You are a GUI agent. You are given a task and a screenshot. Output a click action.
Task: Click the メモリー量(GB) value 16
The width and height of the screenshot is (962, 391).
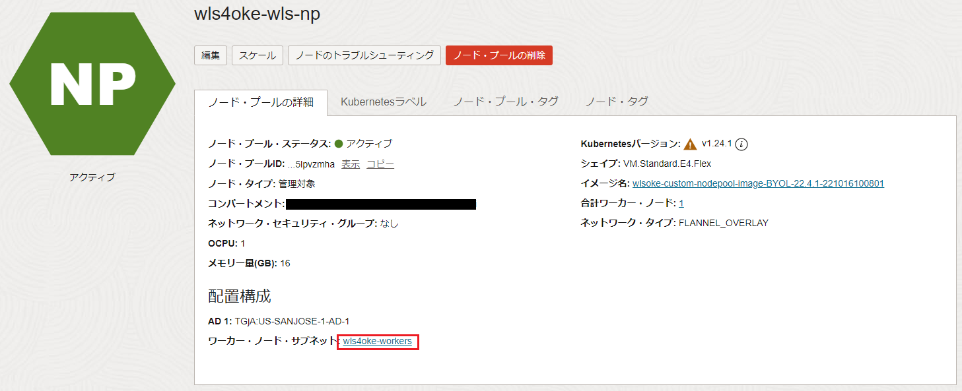point(285,263)
